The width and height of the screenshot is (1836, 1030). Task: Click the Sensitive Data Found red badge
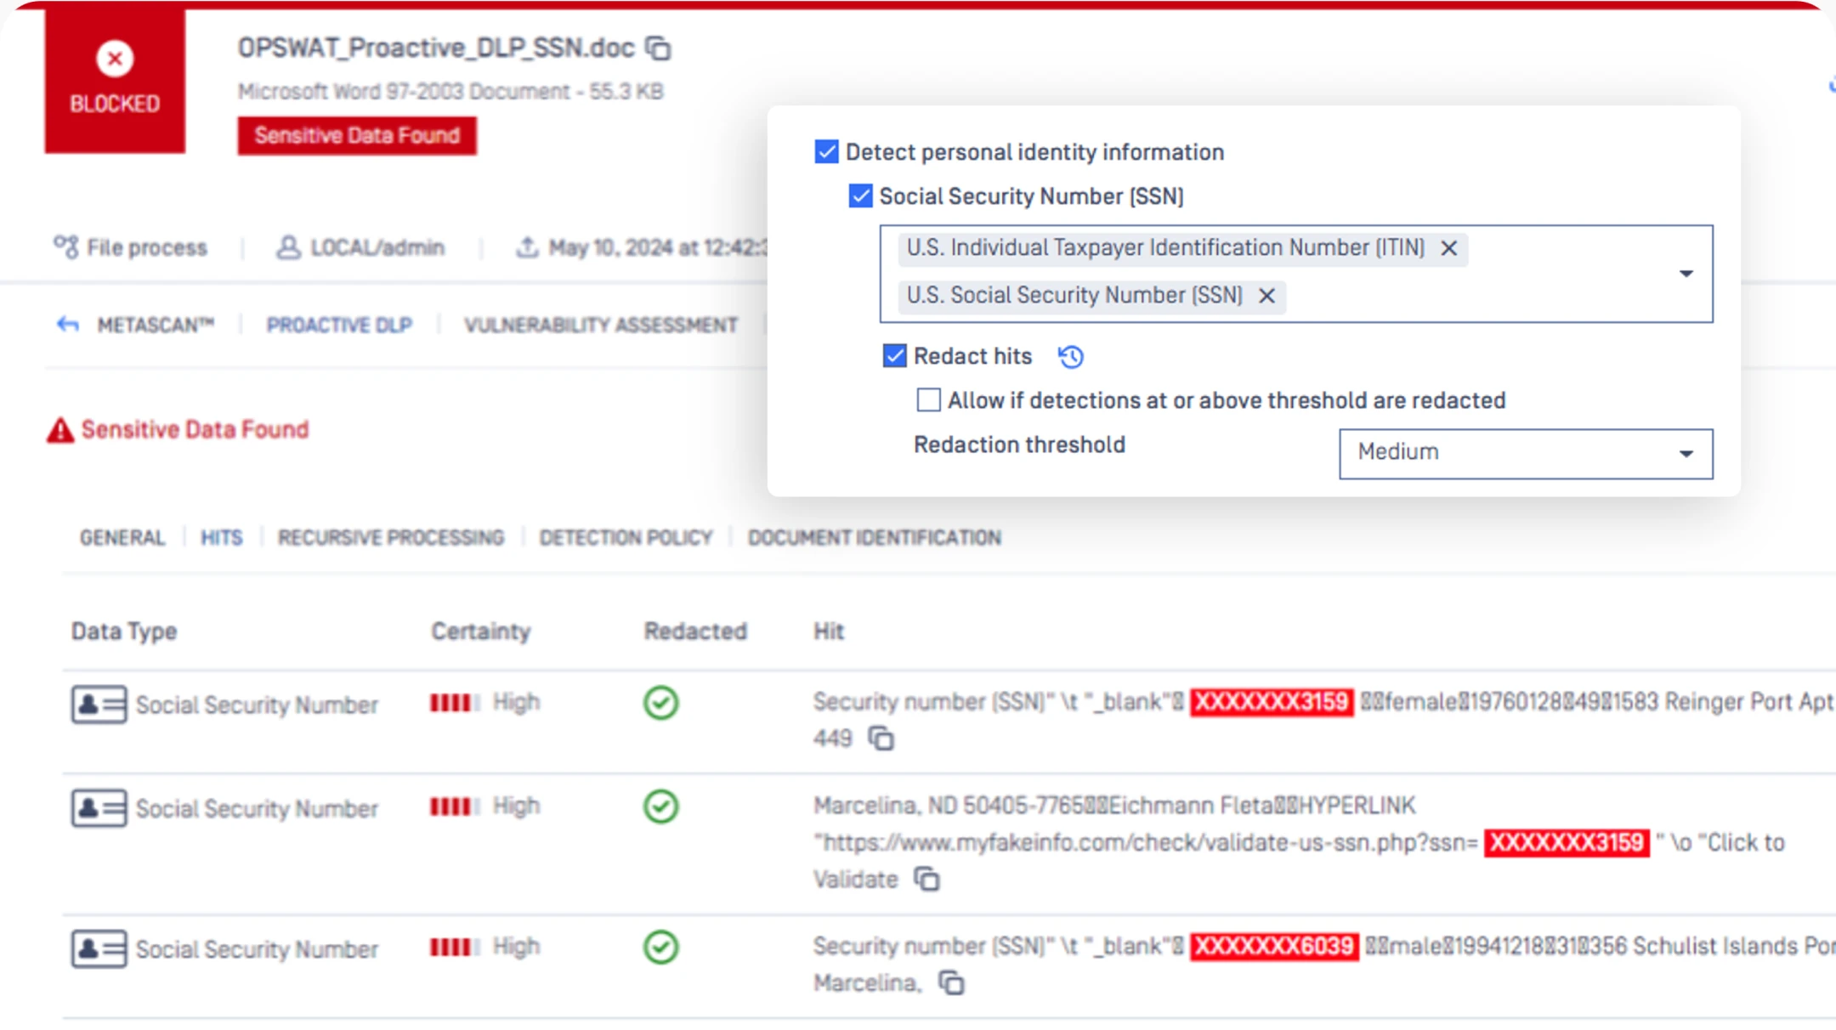pyautogui.click(x=357, y=136)
